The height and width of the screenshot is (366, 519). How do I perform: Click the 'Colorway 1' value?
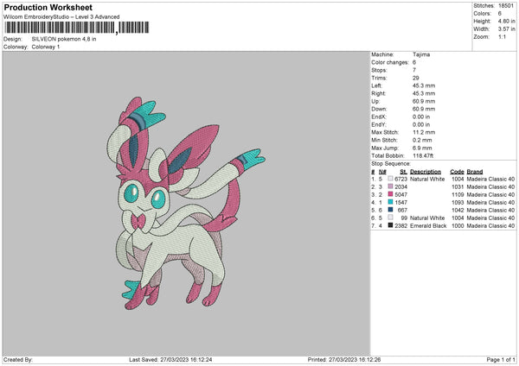point(46,47)
